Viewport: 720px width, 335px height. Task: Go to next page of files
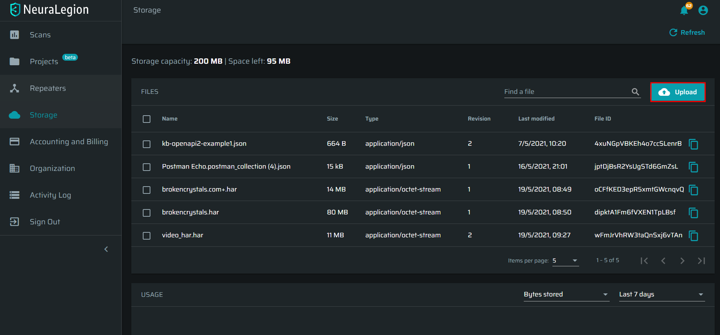(682, 261)
